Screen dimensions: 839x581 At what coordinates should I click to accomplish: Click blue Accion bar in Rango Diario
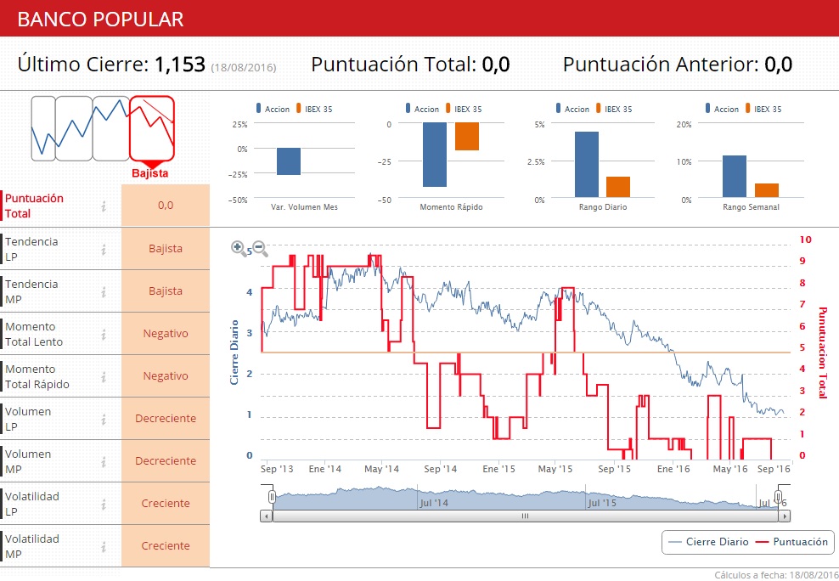click(x=587, y=165)
